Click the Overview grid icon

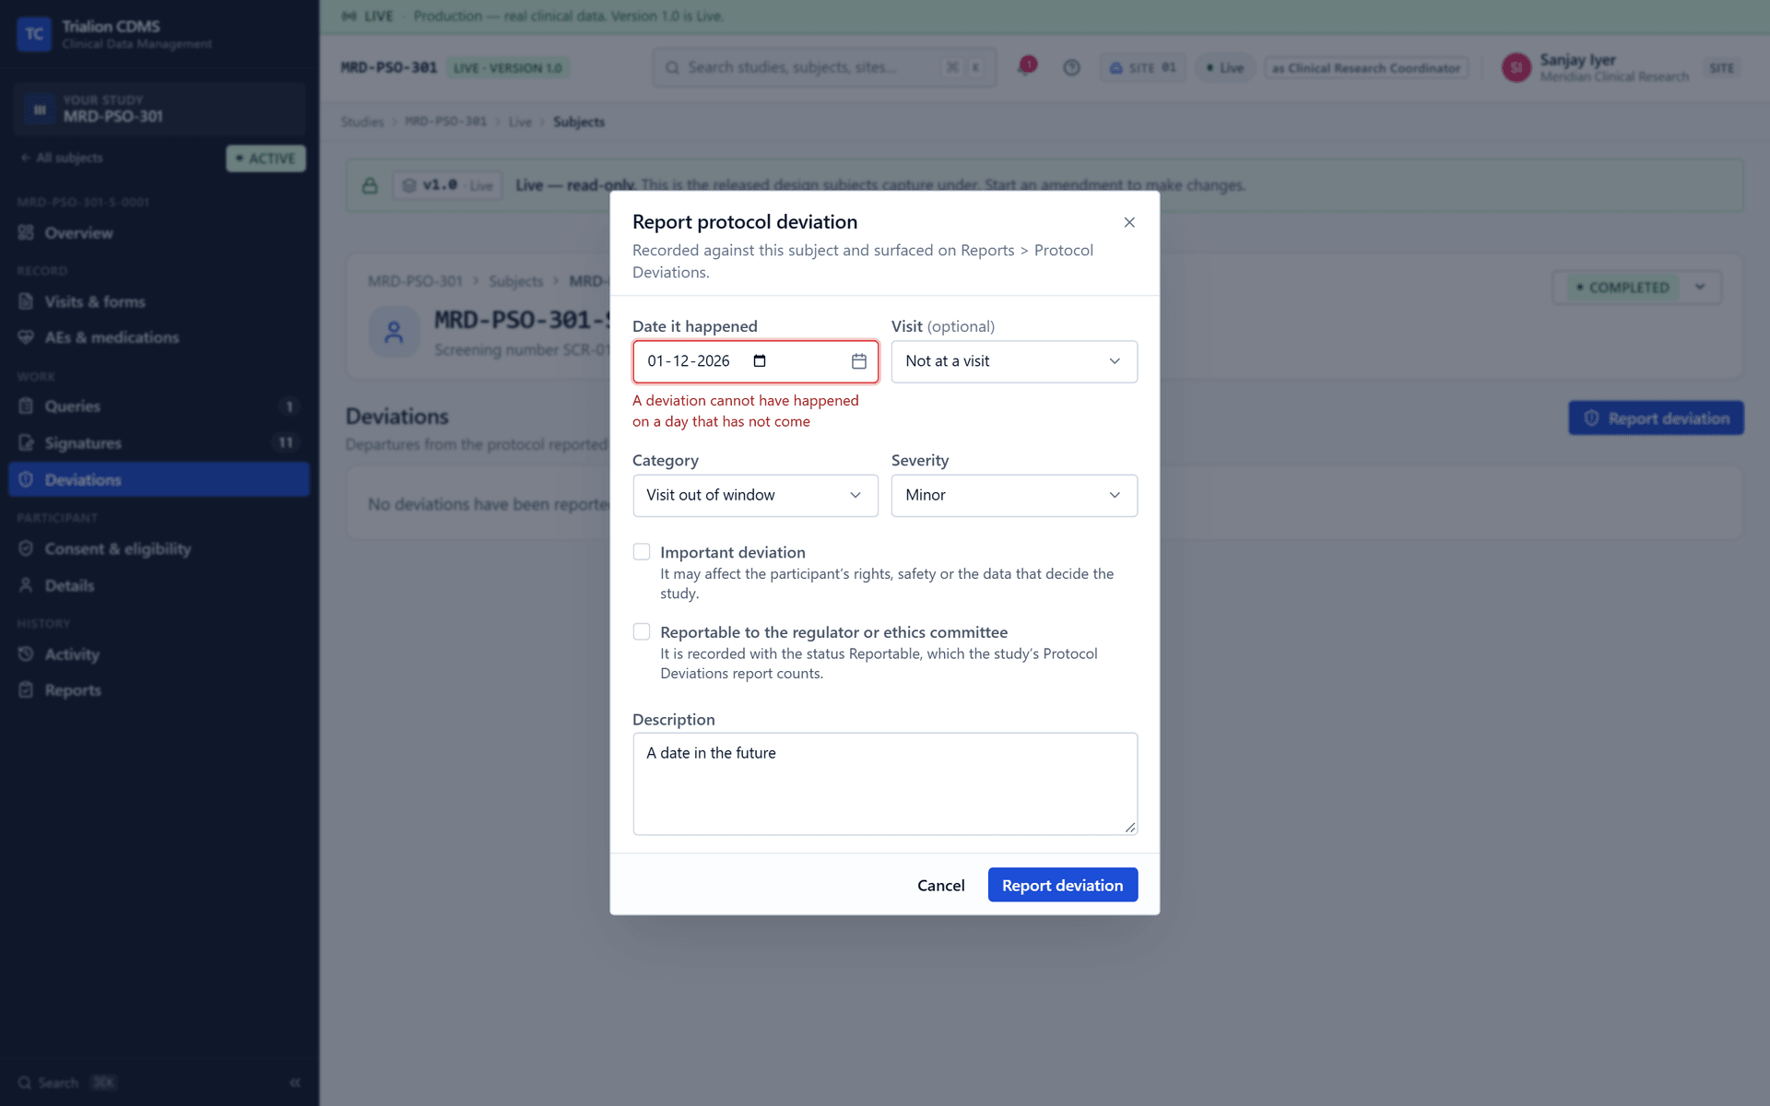click(x=26, y=233)
